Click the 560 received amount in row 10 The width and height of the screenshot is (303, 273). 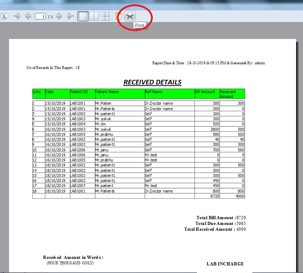(x=241, y=150)
